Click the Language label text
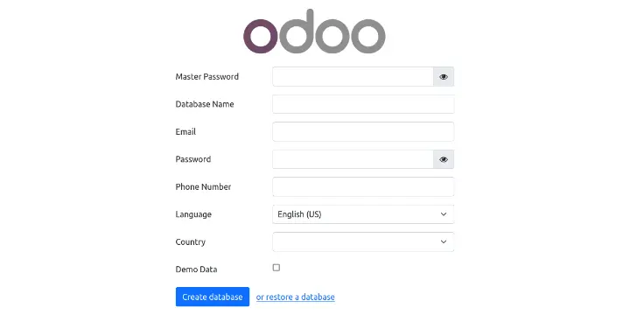 click(x=193, y=214)
